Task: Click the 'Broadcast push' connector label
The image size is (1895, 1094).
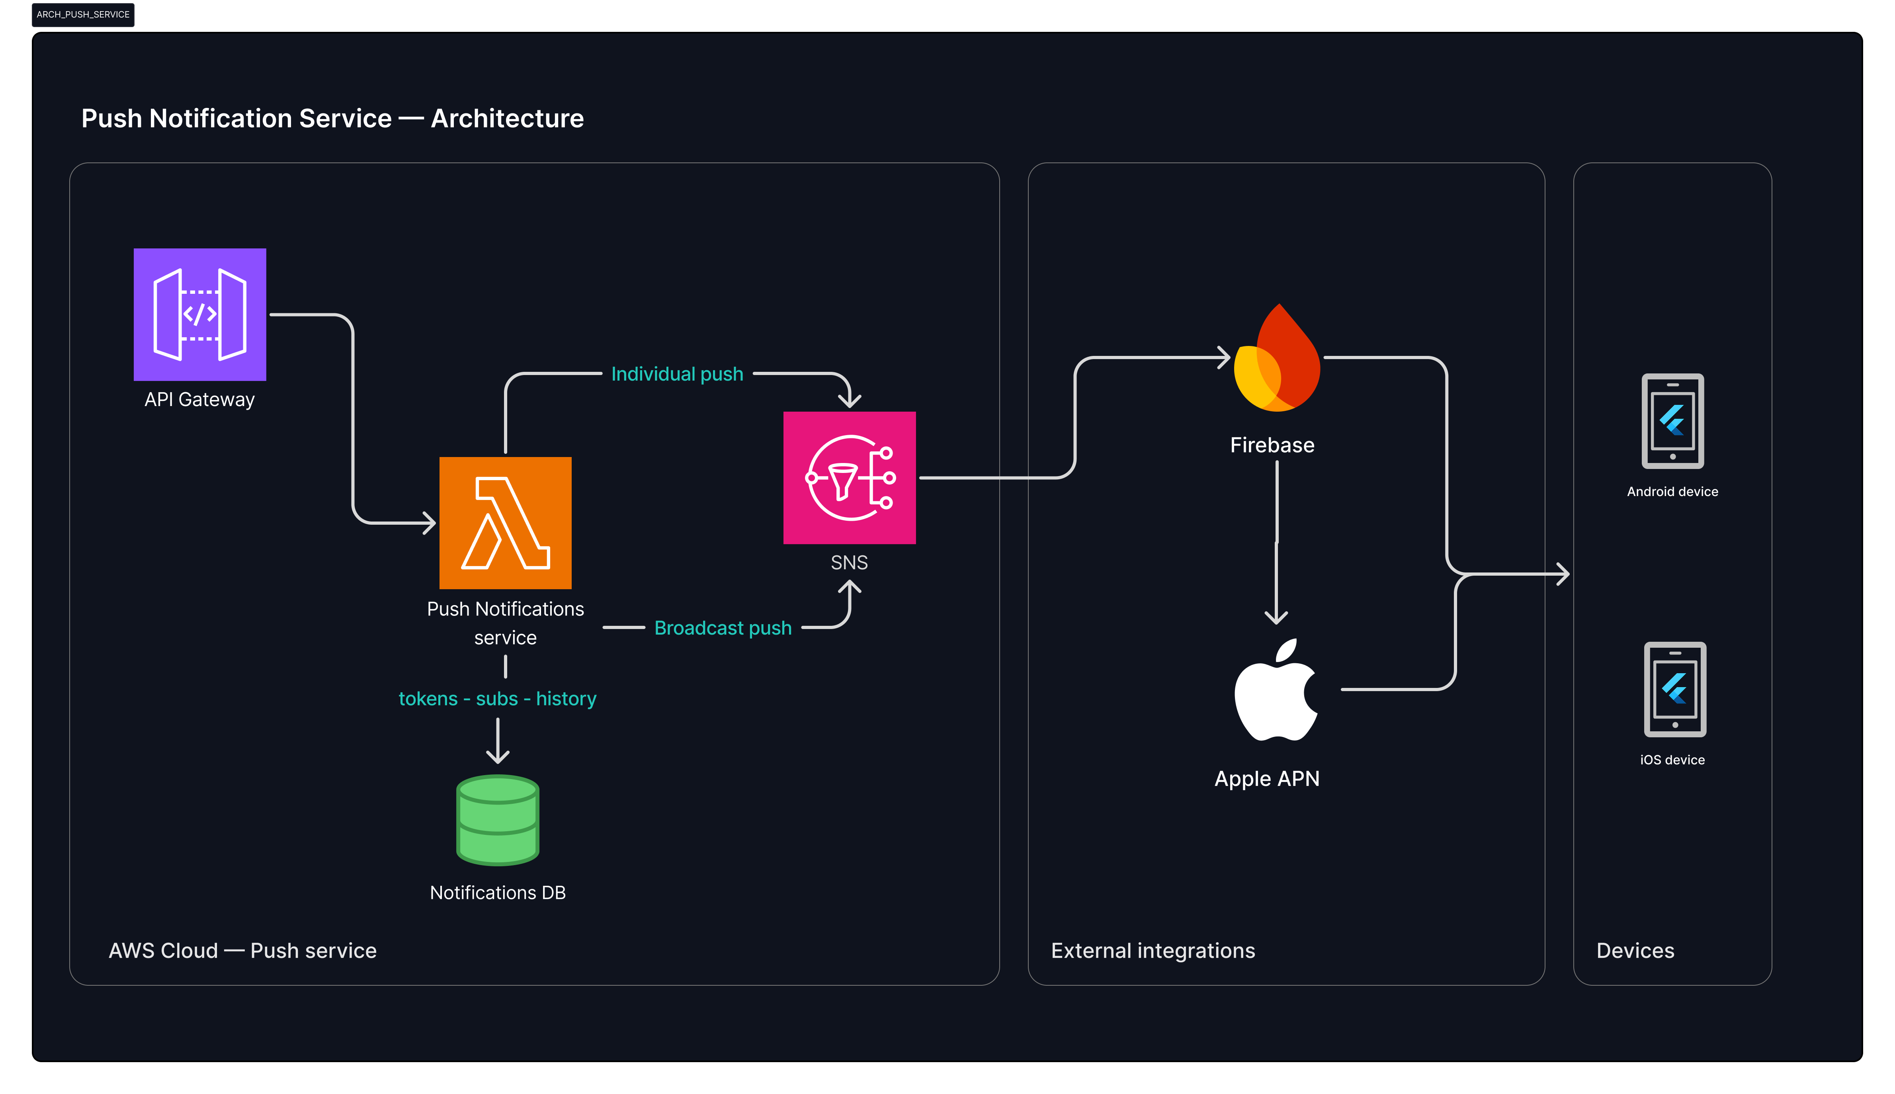Action: pyautogui.click(x=723, y=628)
